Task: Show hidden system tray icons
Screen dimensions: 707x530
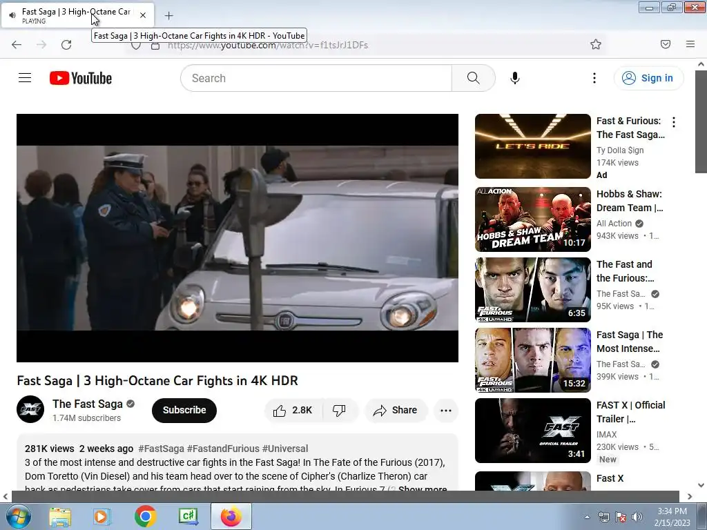Action: coord(587,517)
